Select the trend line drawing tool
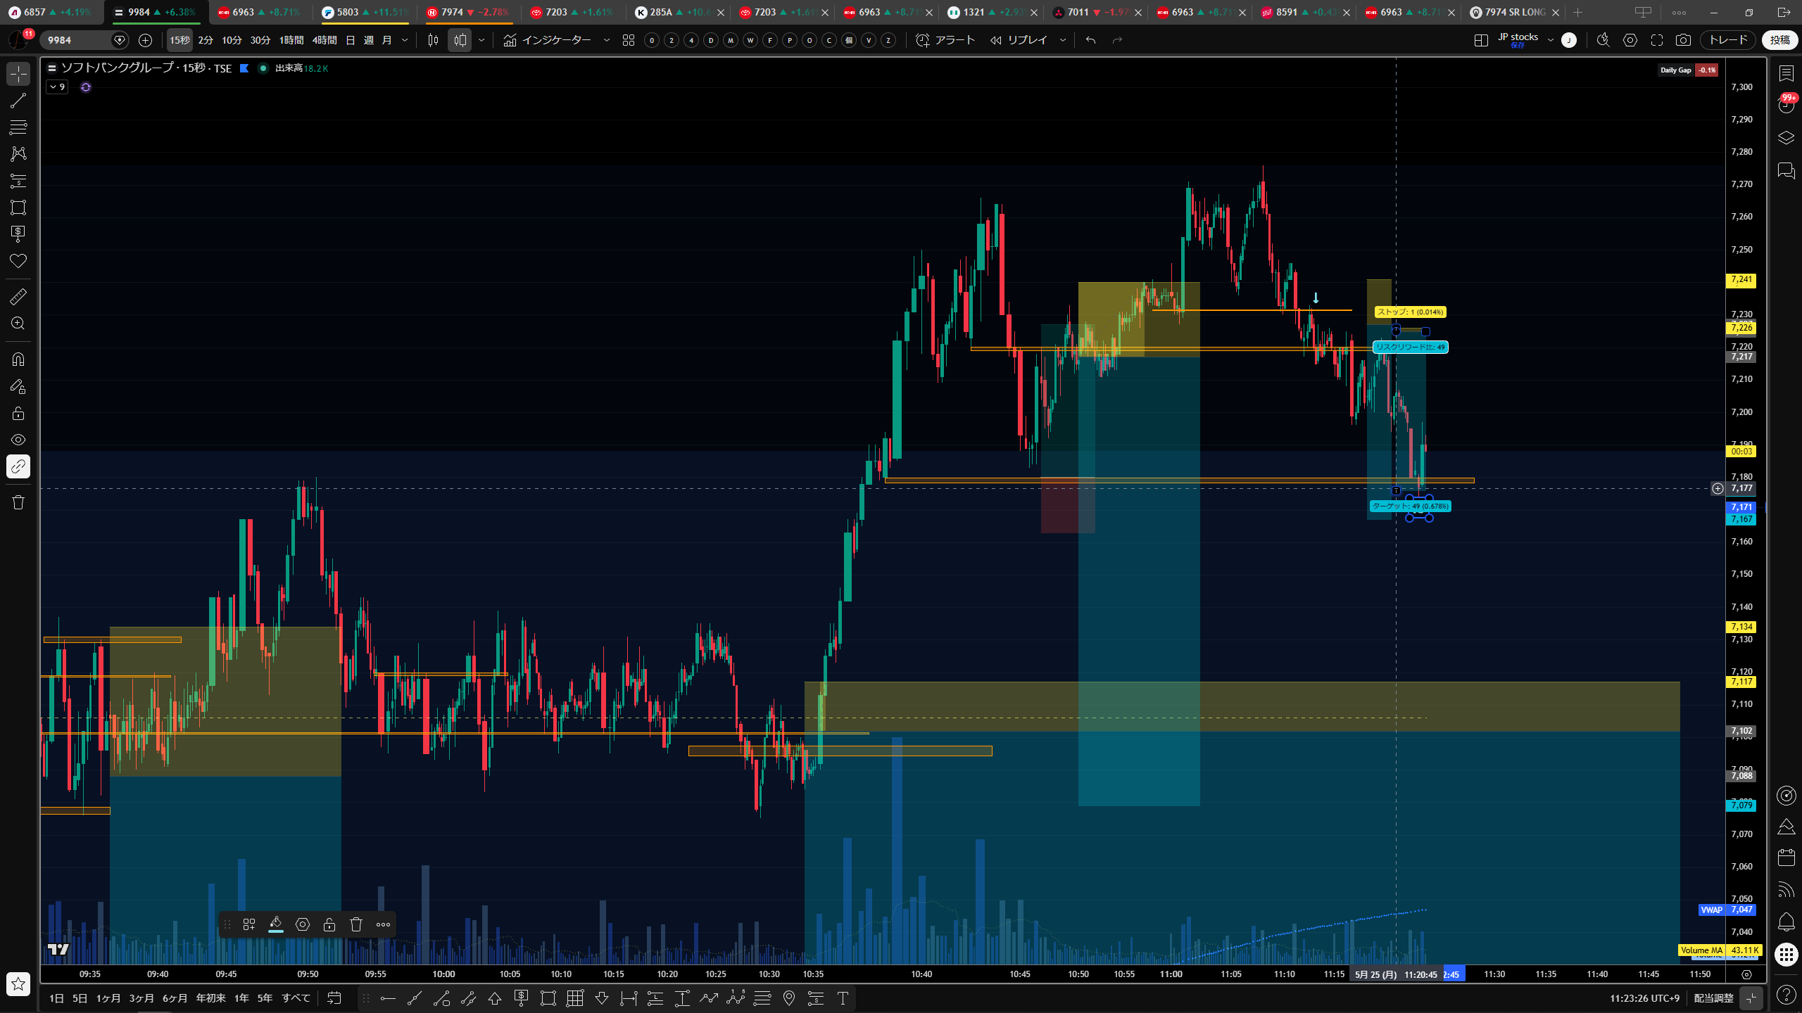1802x1013 pixels. 18,101
